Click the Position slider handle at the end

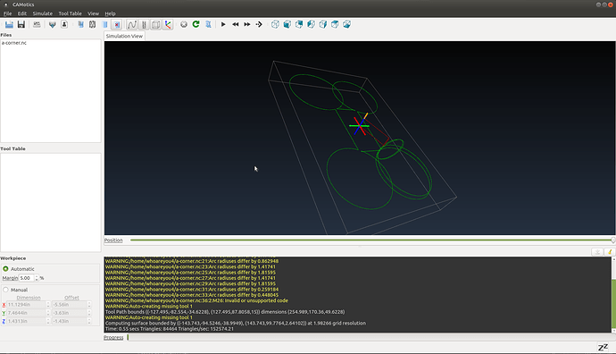coord(612,240)
